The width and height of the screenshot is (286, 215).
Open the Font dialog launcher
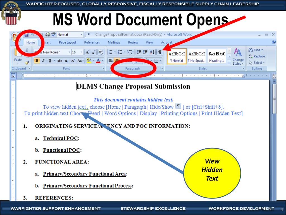[x=103, y=68]
